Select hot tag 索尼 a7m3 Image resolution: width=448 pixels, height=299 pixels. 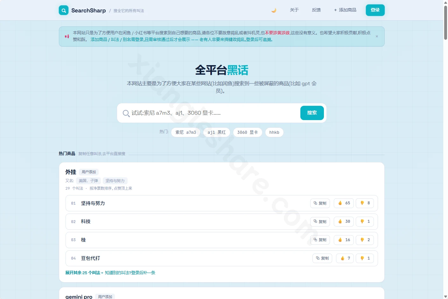tap(186, 132)
